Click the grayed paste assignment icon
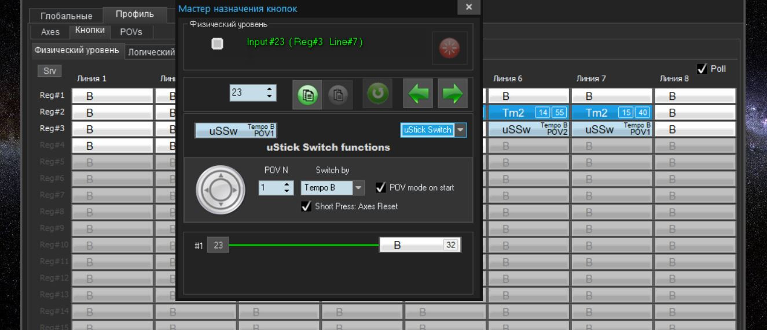Image resolution: width=767 pixels, height=330 pixels. (x=337, y=94)
